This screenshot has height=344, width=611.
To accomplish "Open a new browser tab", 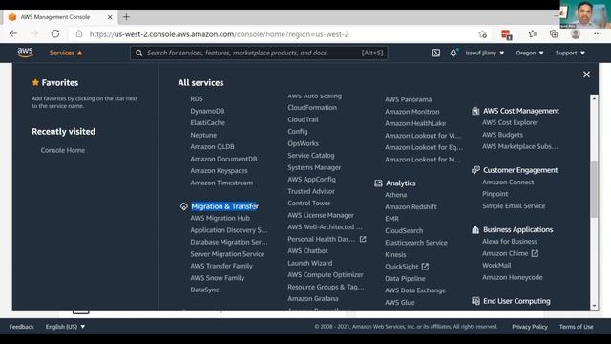I will (x=126, y=17).
